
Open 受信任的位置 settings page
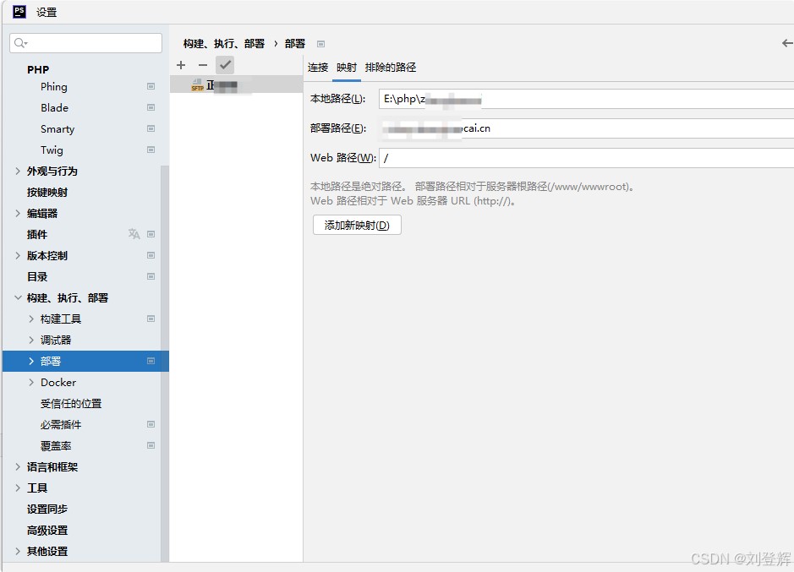[x=71, y=403]
